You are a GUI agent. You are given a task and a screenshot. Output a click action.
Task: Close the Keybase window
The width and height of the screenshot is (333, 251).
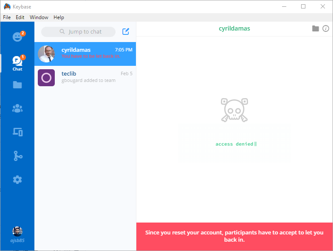323,7
